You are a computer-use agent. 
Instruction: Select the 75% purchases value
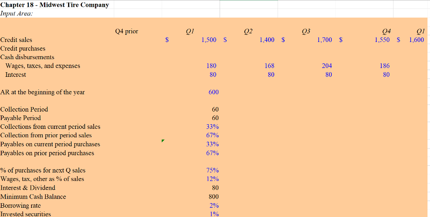click(x=212, y=170)
